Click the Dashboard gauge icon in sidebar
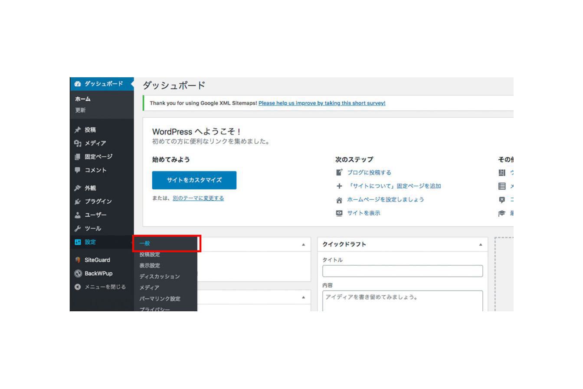Screen dimensions: 583x389 tap(78, 84)
